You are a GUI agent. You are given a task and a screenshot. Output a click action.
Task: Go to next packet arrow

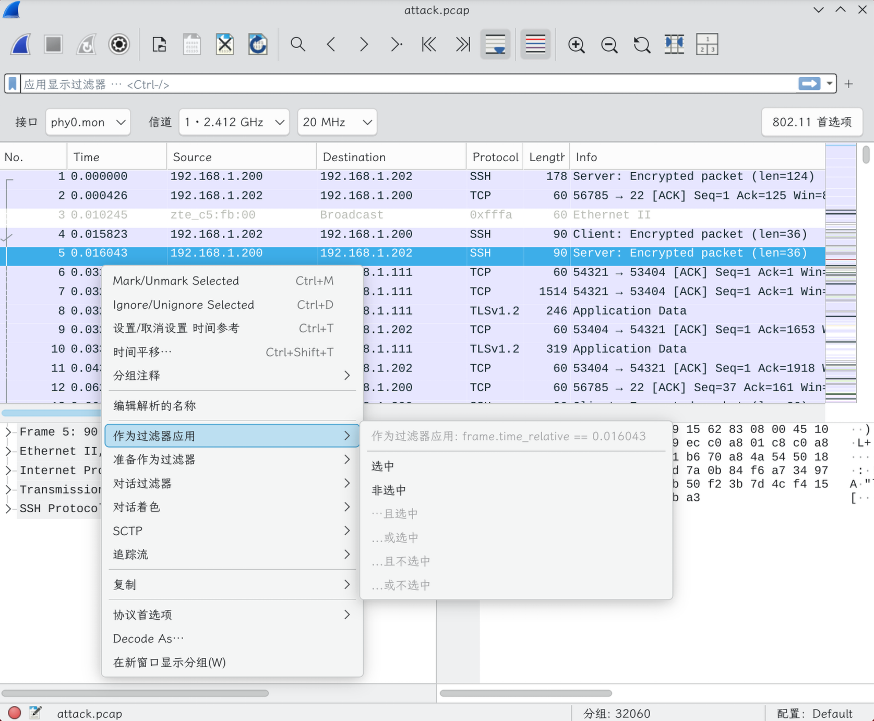pyautogui.click(x=364, y=44)
